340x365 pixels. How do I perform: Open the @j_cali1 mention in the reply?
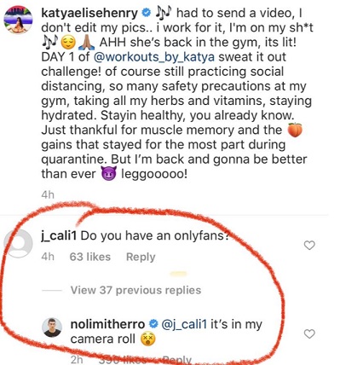click(184, 324)
